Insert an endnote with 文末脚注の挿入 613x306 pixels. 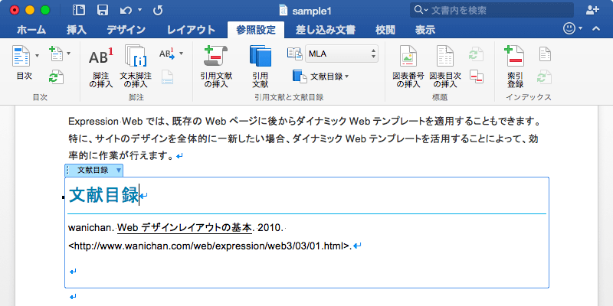(x=136, y=66)
